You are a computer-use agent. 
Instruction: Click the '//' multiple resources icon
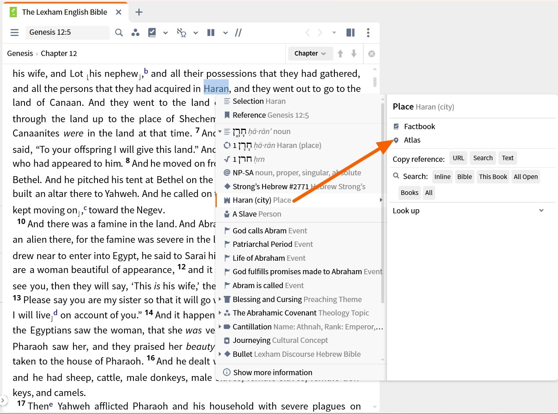click(238, 32)
